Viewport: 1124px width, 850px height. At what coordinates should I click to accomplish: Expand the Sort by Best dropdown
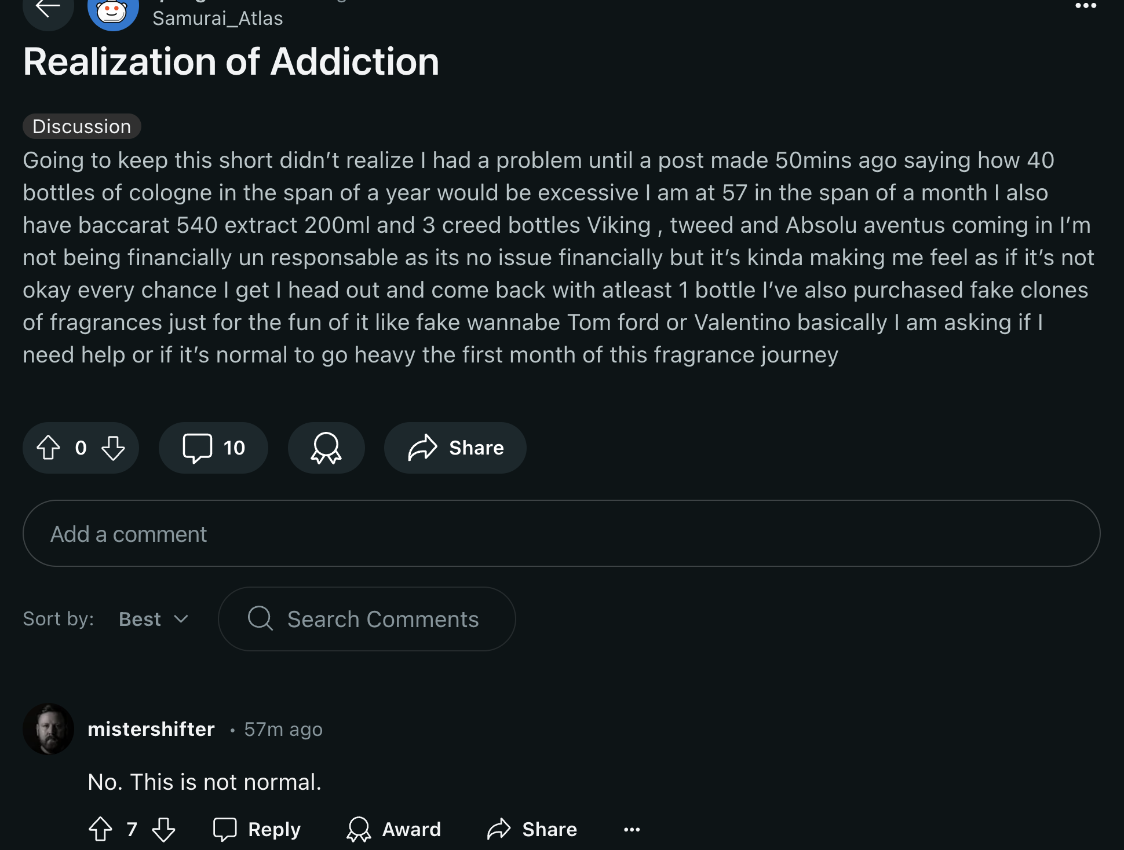pyautogui.click(x=154, y=619)
